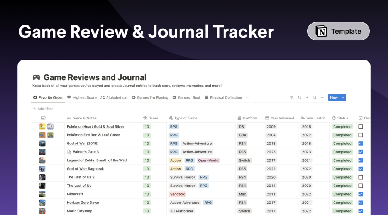Click Sandbox tag in Minecraft row
The width and height of the screenshot is (388, 215).
pyautogui.click(x=177, y=194)
